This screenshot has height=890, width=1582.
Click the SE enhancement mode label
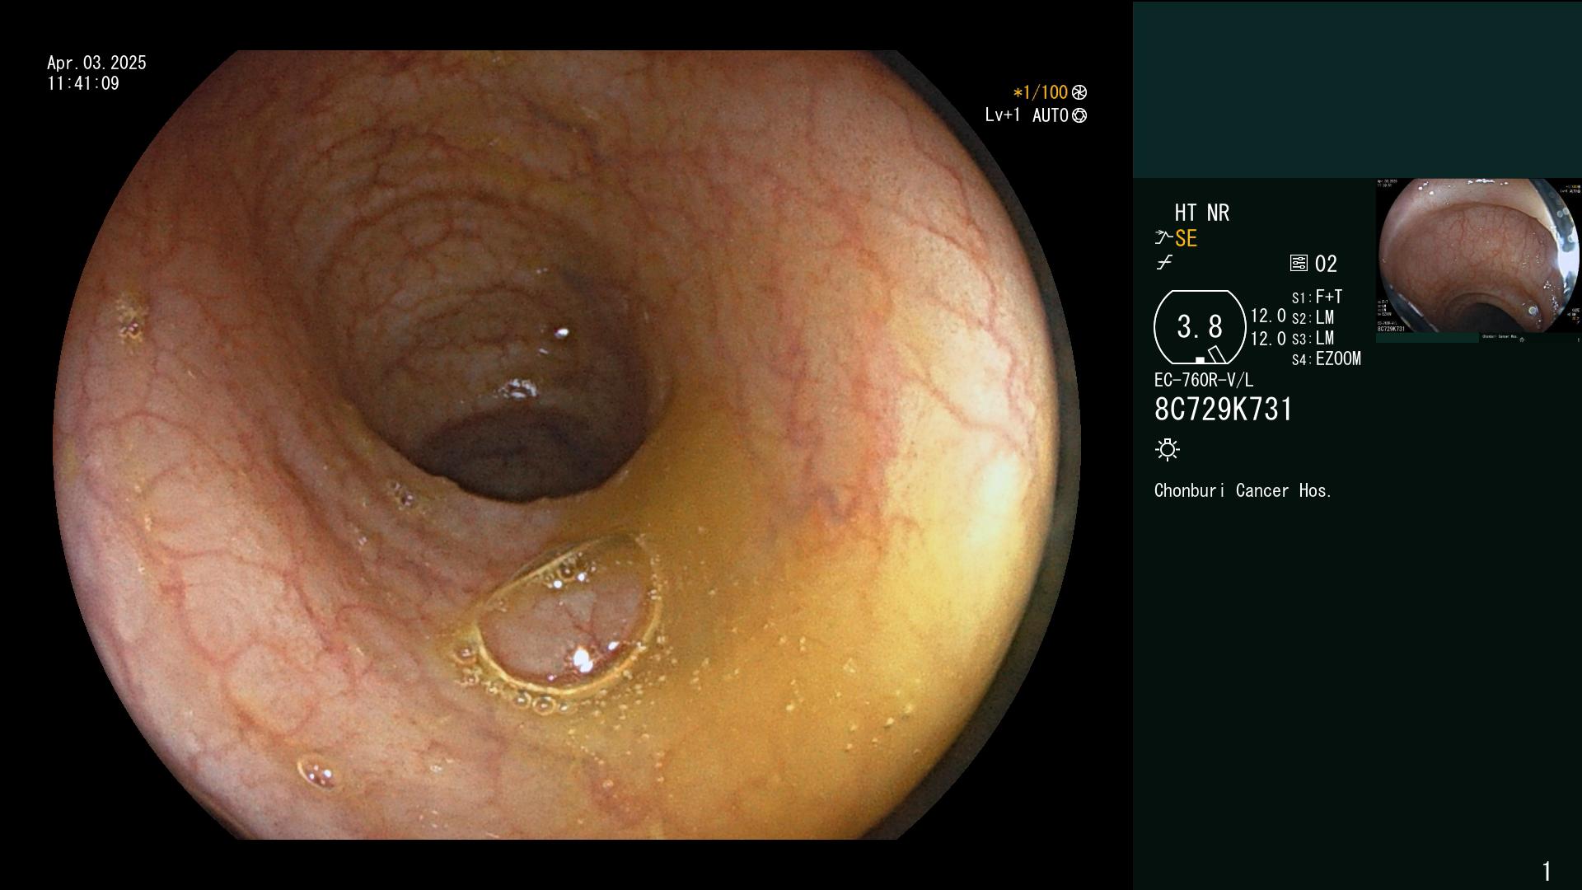(x=1186, y=239)
